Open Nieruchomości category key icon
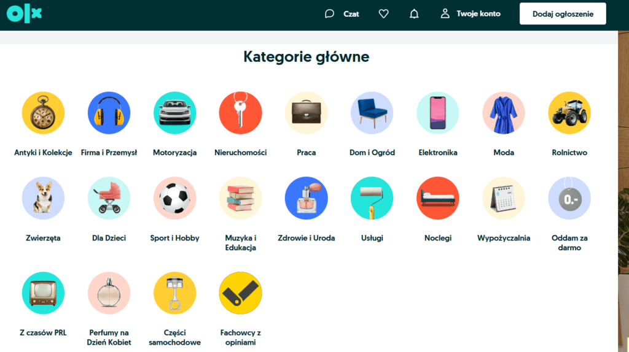The height and width of the screenshot is (352, 629). (240, 113)
